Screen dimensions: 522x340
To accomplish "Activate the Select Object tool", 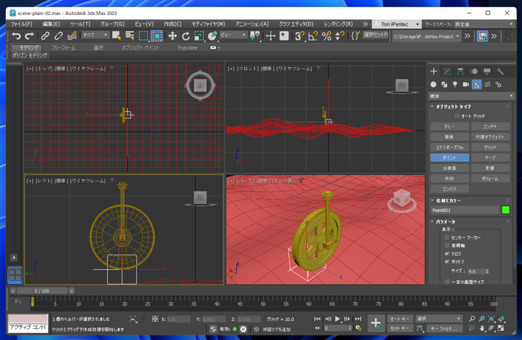I will point(117,36).
